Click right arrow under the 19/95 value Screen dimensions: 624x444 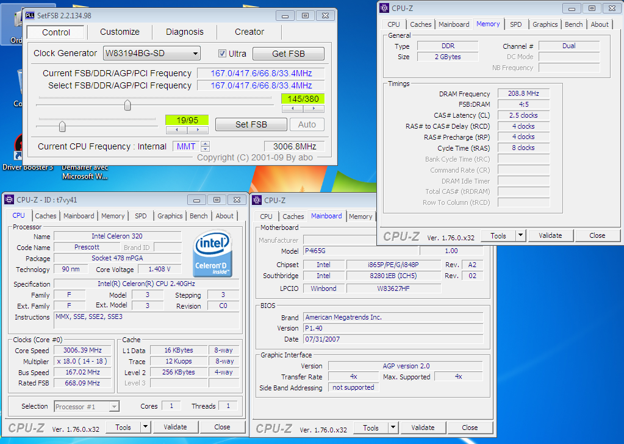pyautogui.click(x=198, y=130)
